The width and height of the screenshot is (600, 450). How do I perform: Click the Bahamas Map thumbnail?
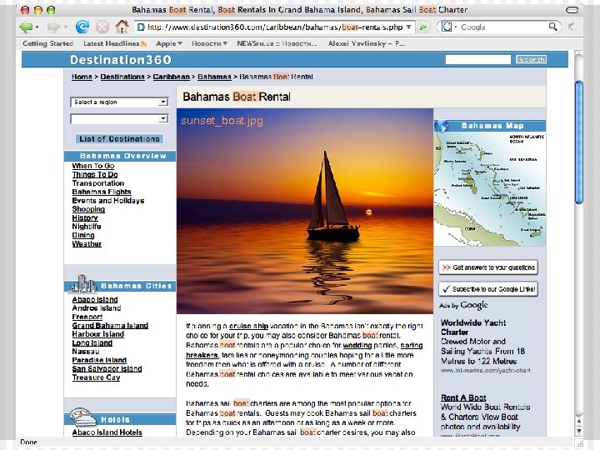[490, 189]
